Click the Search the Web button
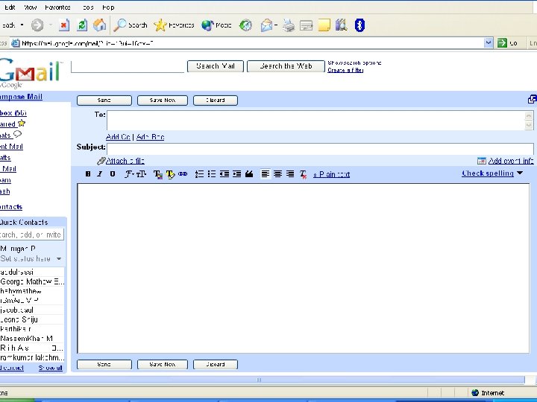 pyautogui.click(x=286, y=66)
